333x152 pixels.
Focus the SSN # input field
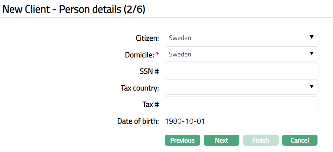pyautogui.click(x=241, y=71)
